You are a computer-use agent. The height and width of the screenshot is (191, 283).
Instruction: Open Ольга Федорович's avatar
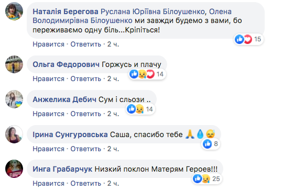(14, 64)
